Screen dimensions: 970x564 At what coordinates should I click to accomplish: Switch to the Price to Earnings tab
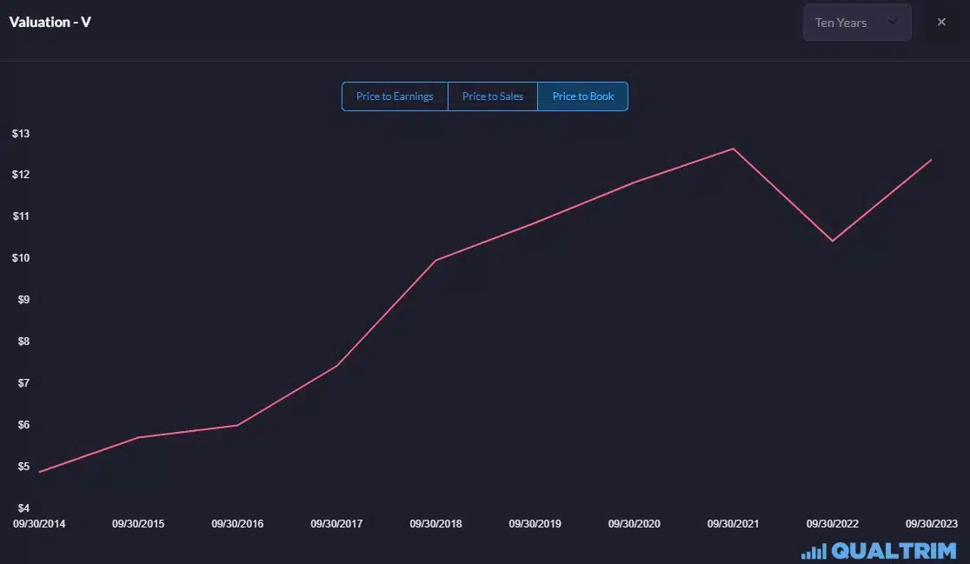[x=395, y=96]
